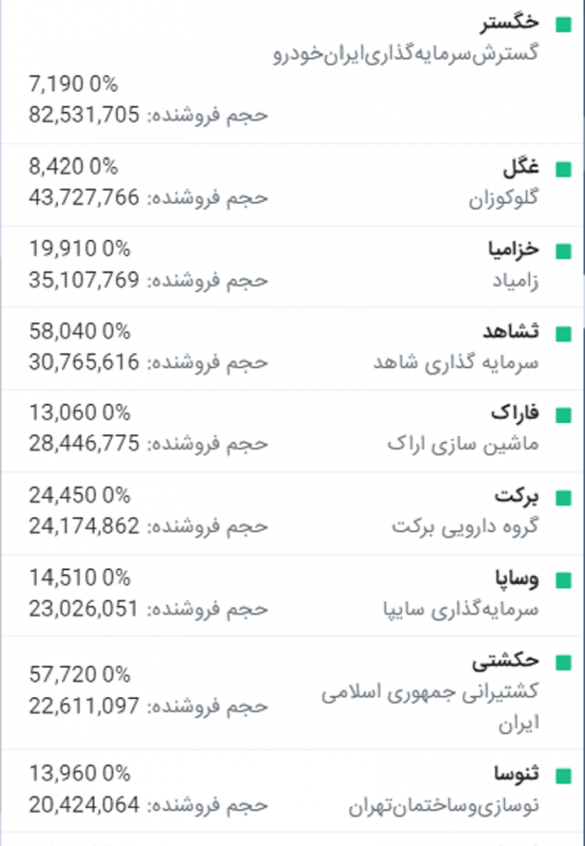Click the green indicator next to غگل
The width and height of the screenshot is (585, 846).
click(564, 169)
